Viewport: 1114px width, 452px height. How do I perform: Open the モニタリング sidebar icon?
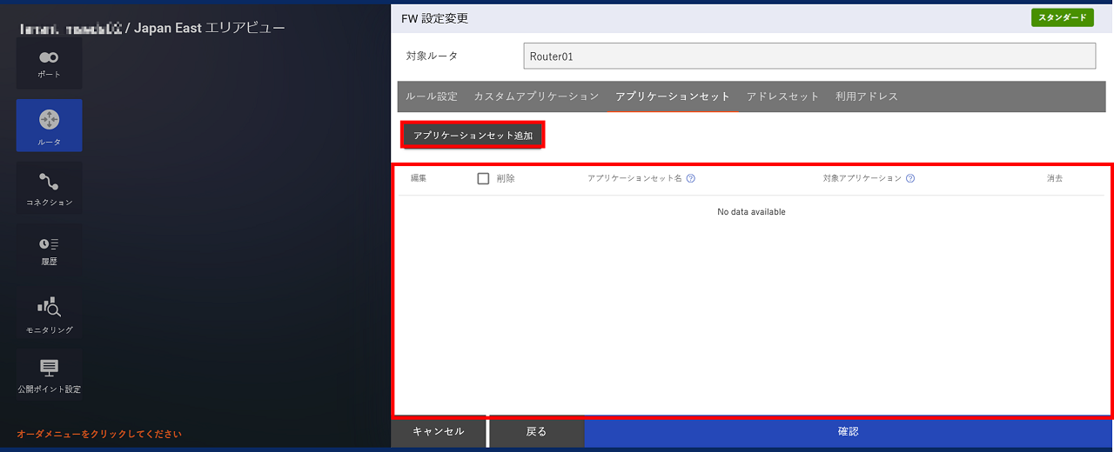(x=50, y=313)
